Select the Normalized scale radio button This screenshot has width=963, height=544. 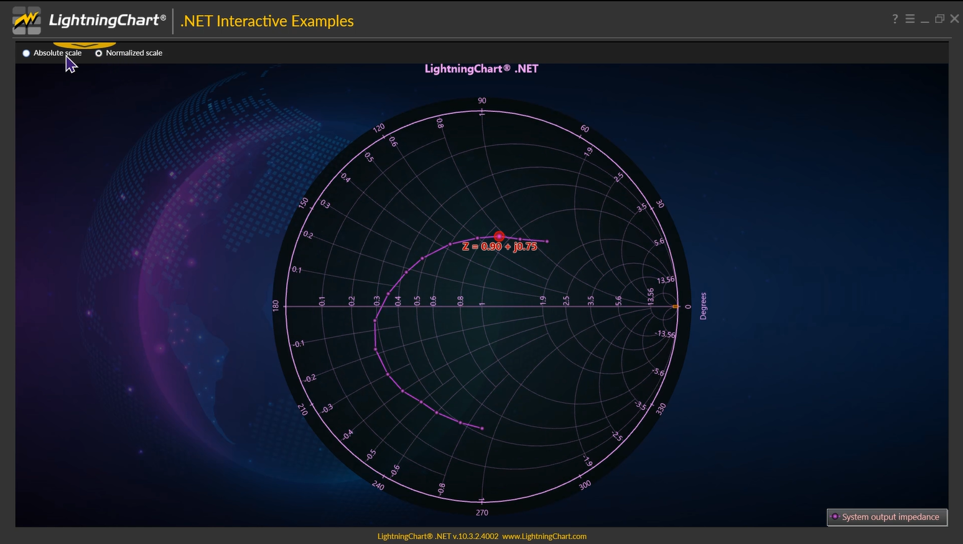click(98, 53)
